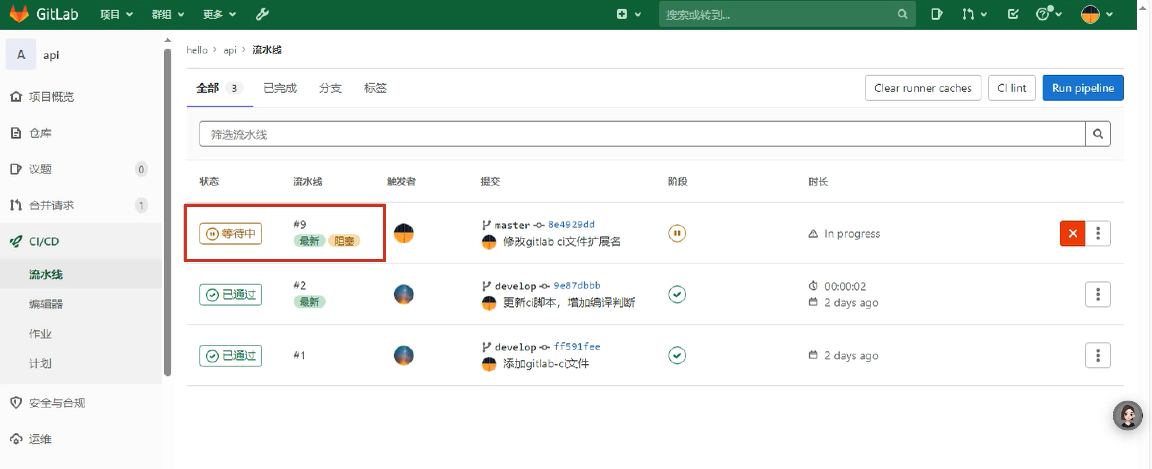
Task: Click paused stage icon for pipeline #9
Action: [x=677, y=233]
